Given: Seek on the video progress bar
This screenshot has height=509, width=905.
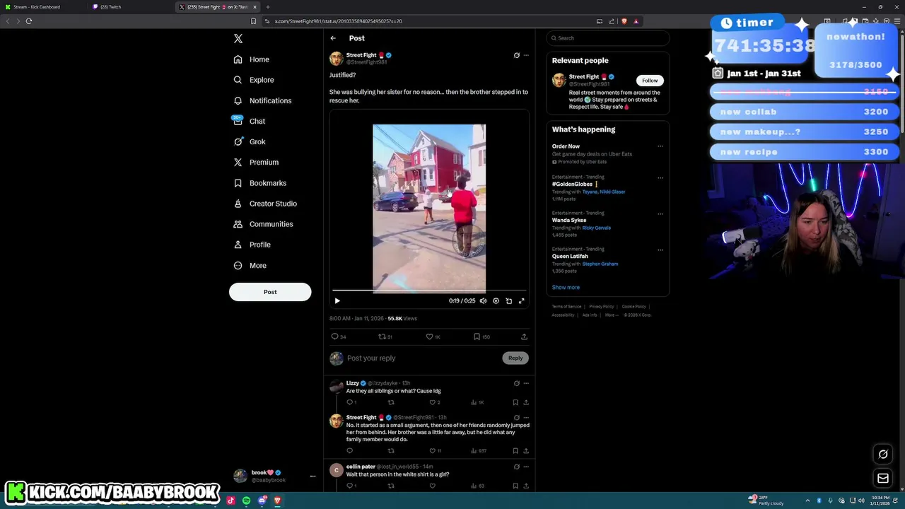Looking at the screenshot, I should pyautogui.click(x=429, y=291).
